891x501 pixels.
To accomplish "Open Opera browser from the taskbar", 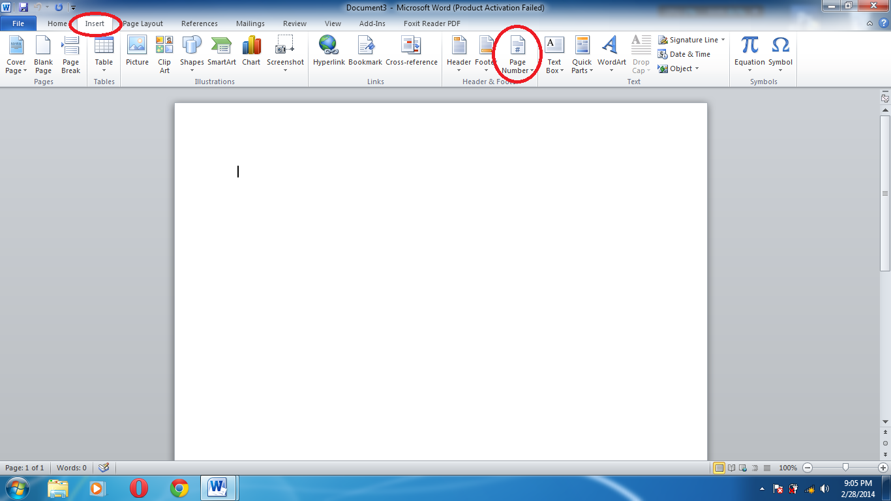I will pyautogui.click(x=138, y=488).
